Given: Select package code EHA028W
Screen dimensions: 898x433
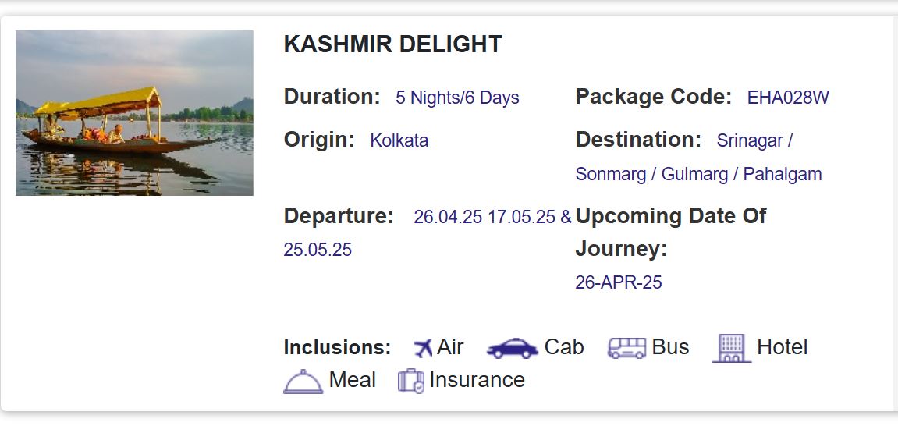Looking at the screenshot, I should click(787, 98).
